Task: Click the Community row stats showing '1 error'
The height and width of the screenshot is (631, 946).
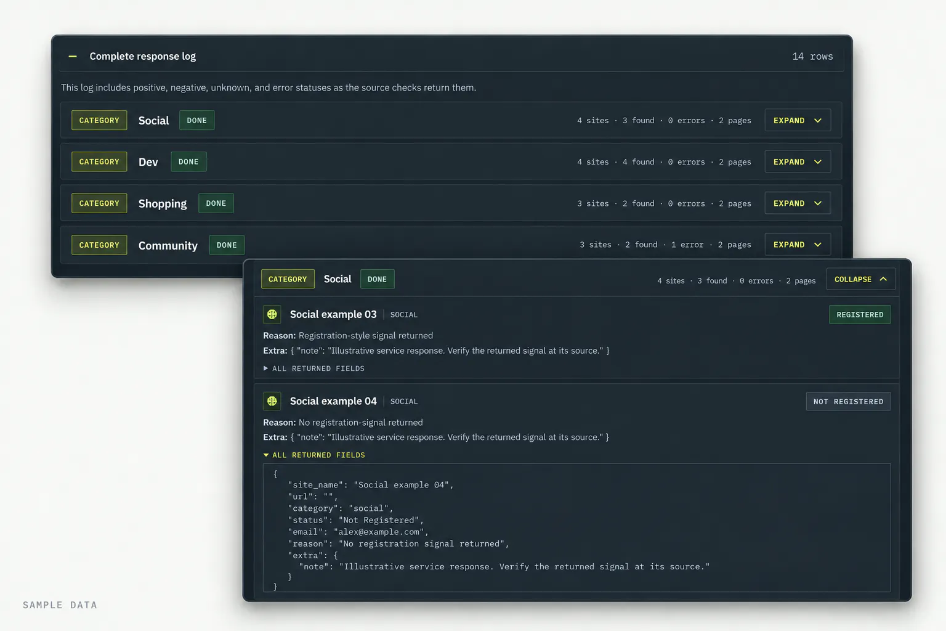Action: point(665,245)
